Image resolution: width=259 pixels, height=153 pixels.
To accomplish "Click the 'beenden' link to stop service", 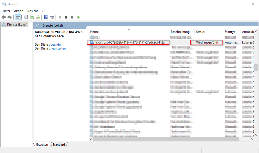I will pyautogui.click(x=56, y=45).
